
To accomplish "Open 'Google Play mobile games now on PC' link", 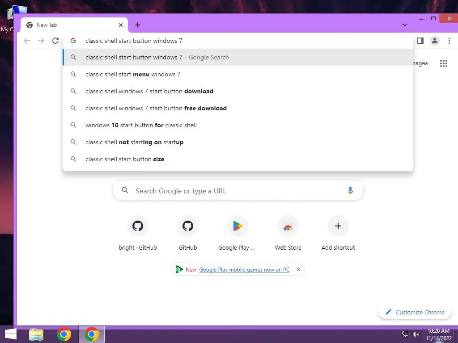I will click(x=244, y=270).
